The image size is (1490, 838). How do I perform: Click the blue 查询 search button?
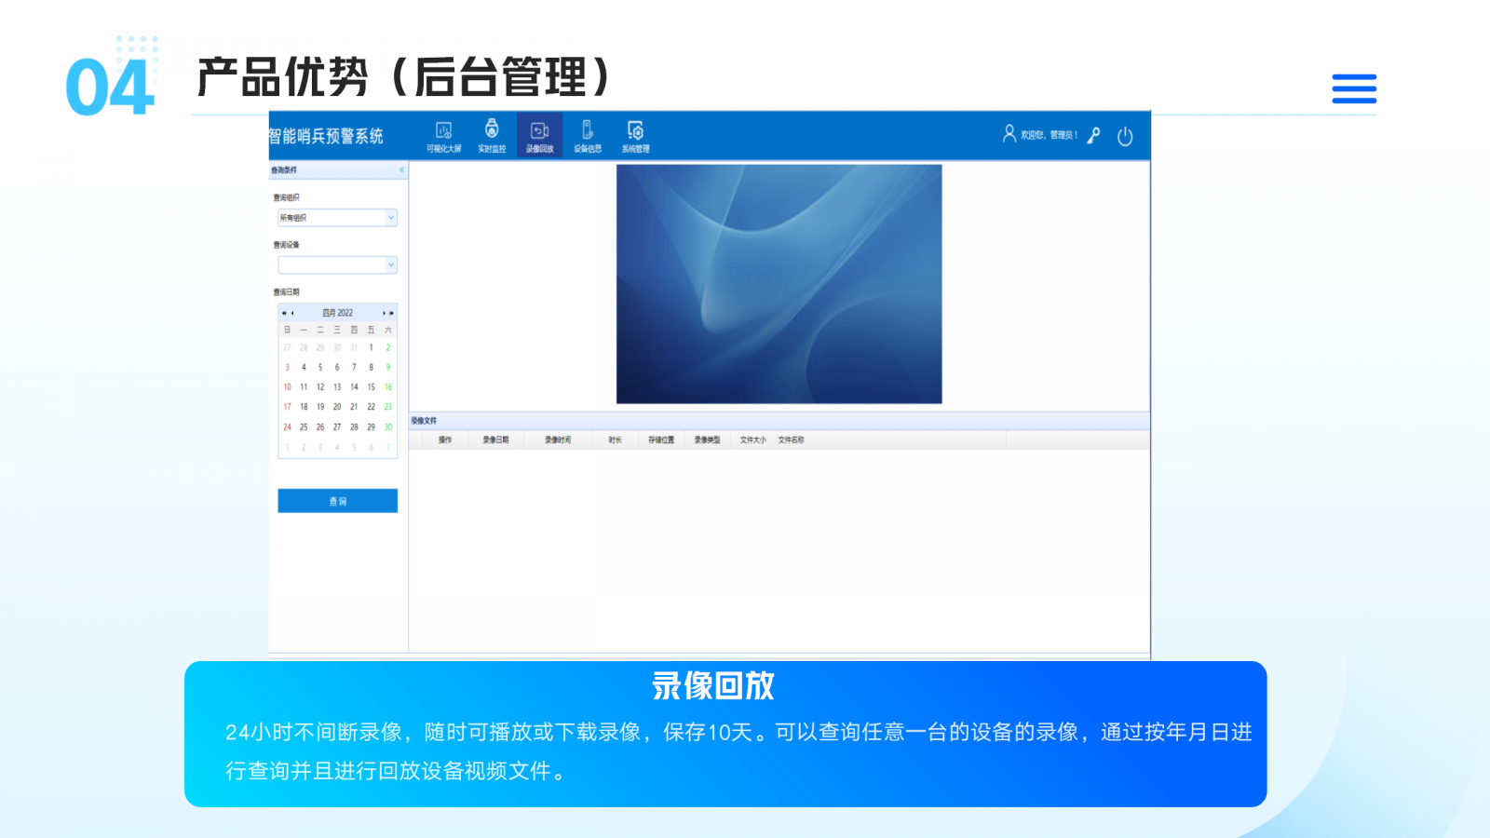coord(337,501)
